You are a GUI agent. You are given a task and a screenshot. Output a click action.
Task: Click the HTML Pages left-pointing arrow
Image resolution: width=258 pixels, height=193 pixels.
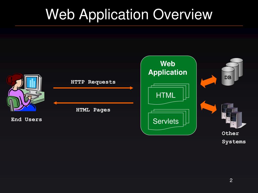(x=93, y=103)
